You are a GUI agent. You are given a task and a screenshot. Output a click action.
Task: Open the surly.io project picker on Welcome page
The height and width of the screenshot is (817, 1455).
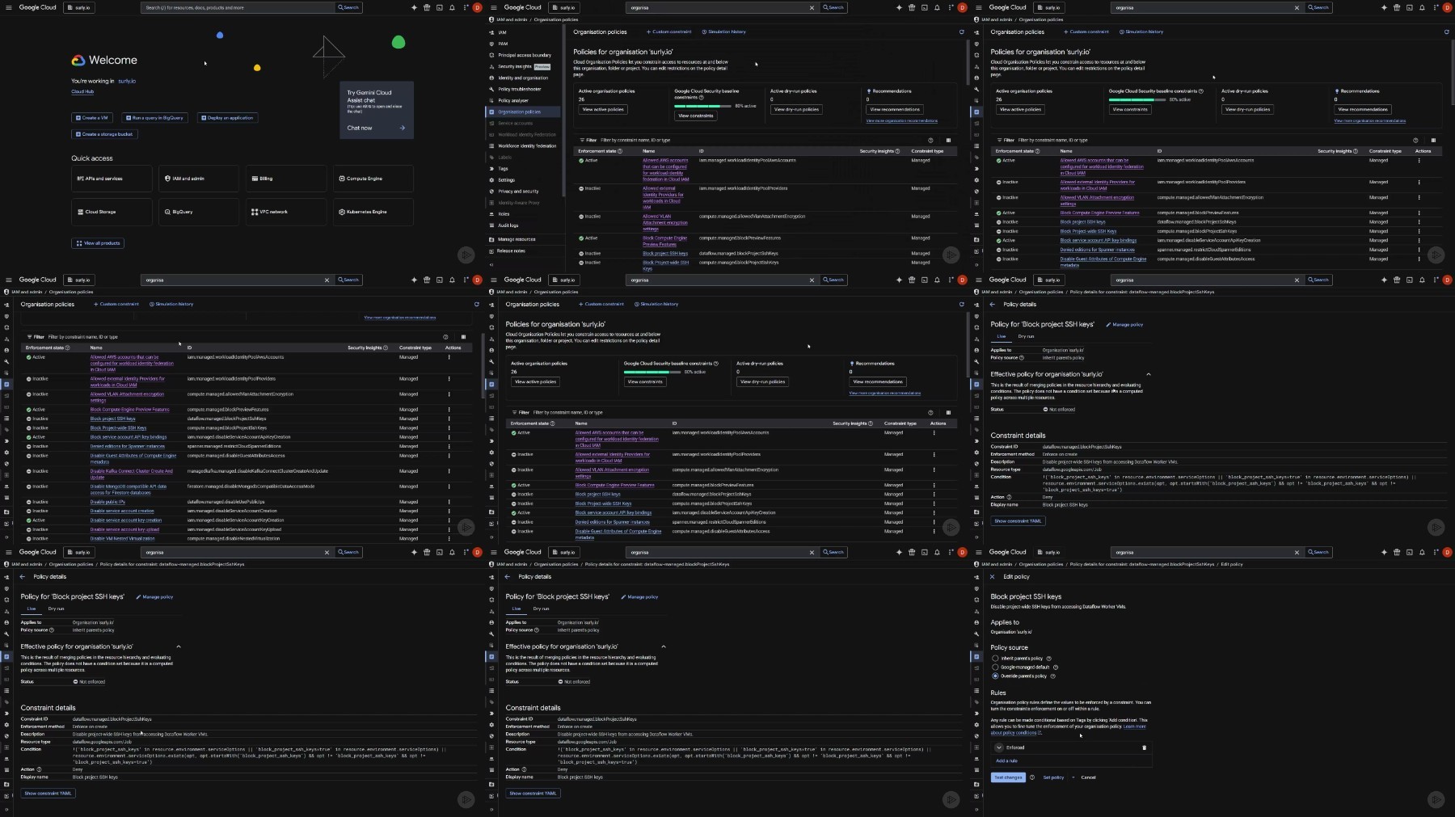coord(79,7)
